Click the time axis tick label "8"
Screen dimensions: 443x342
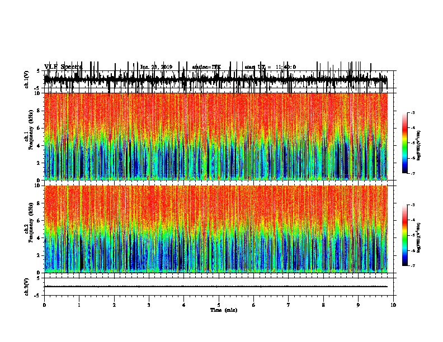point(323,305)
